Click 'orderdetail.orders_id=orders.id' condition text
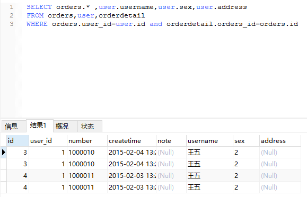The height and width of the screenshot is (197, 307). coord(232,24)
